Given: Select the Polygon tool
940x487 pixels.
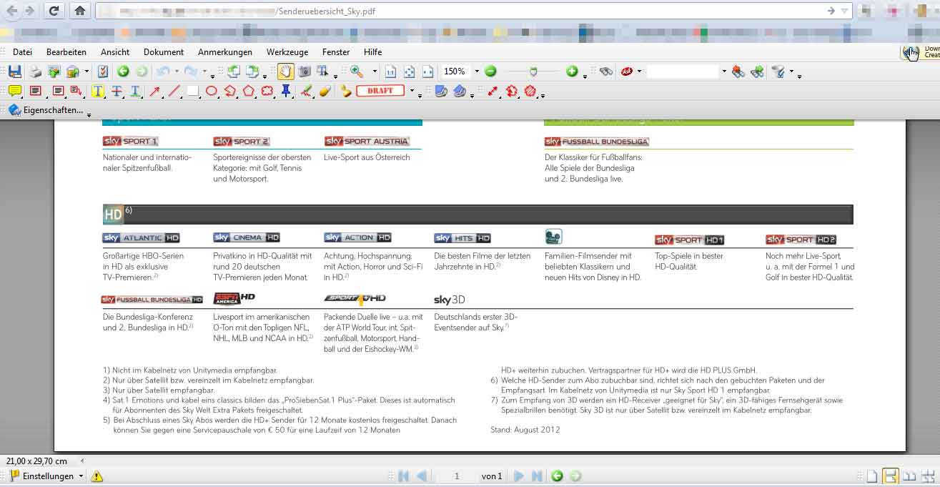Looking at the screenshot, I should click(x=249, y=91).
